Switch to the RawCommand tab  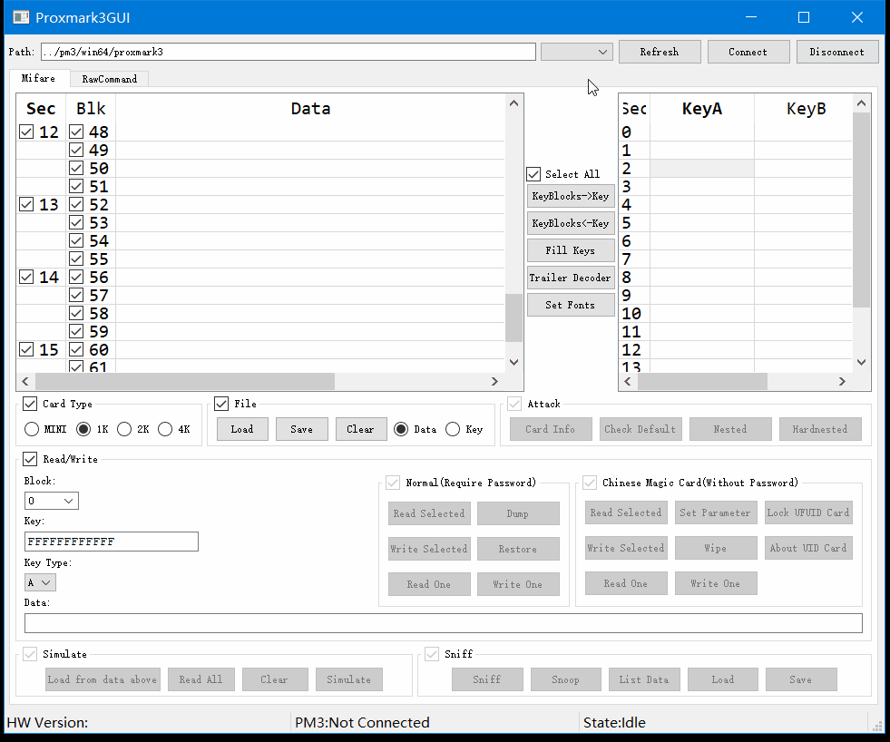click(109, 79)
